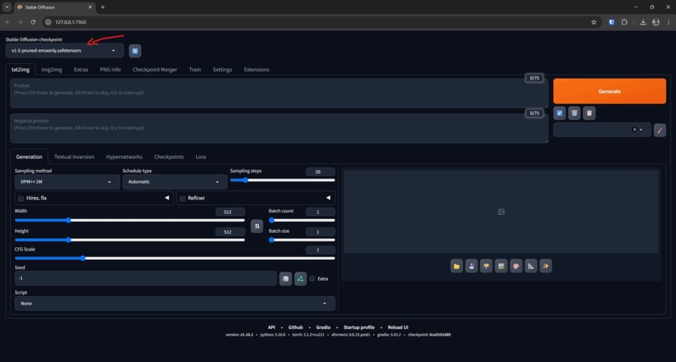This screenshot has width=676, height=362.
Task: Switch to img2img tab
Action: pyautogui.click(x=51, y=69)
